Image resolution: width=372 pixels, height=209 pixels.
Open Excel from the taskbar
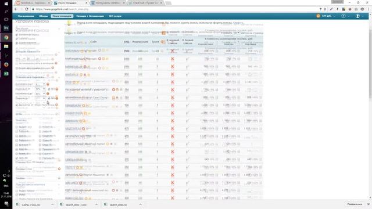[x=6, y=74]
